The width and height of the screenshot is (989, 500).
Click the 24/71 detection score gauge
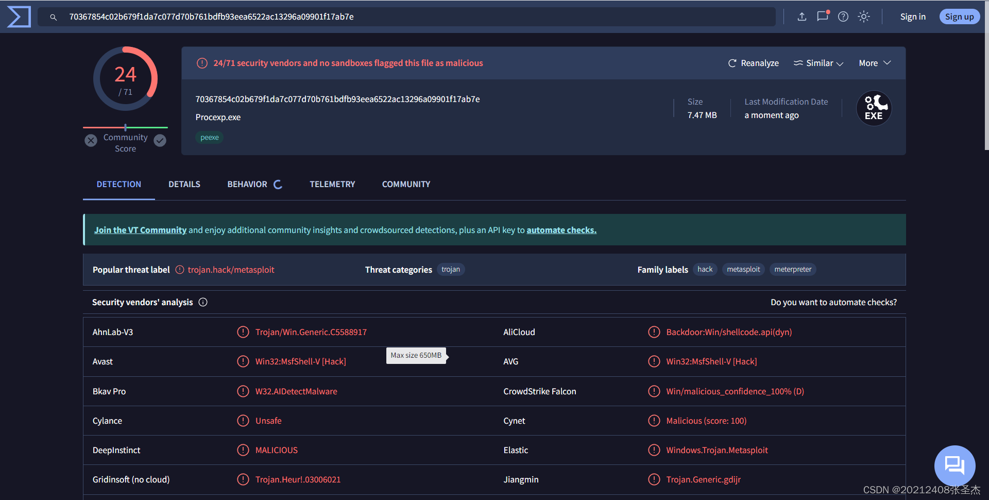point(126,79)
